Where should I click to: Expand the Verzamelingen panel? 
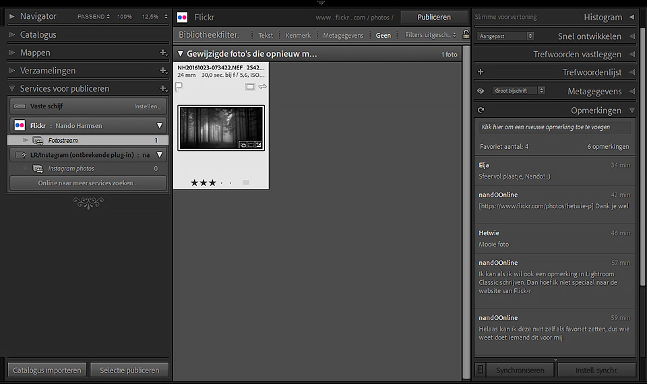pyautogui.click(x=12, y=71)
